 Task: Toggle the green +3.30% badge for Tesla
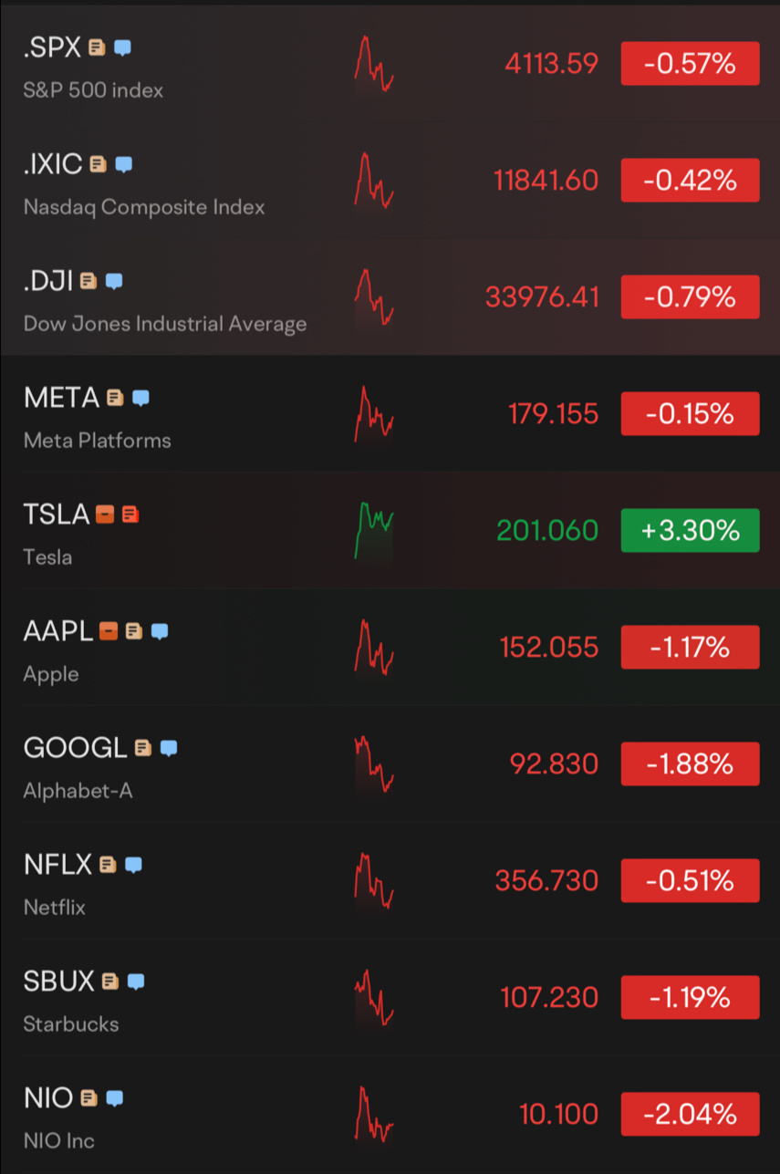tap(690, 530)
